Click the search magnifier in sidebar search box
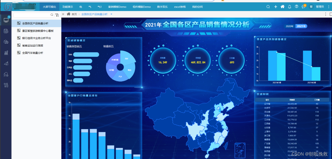Screen dimensions: 332x159 click(x=52, y=15)
